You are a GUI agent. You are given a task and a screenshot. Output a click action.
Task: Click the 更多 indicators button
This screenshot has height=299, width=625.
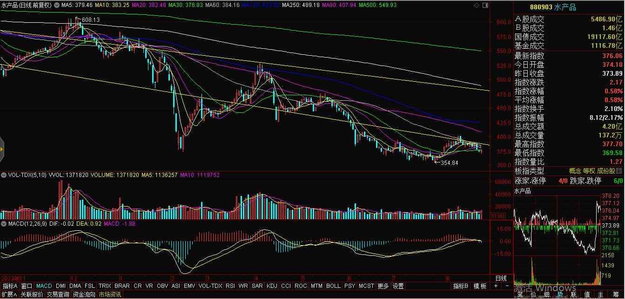tap(383, 286)
